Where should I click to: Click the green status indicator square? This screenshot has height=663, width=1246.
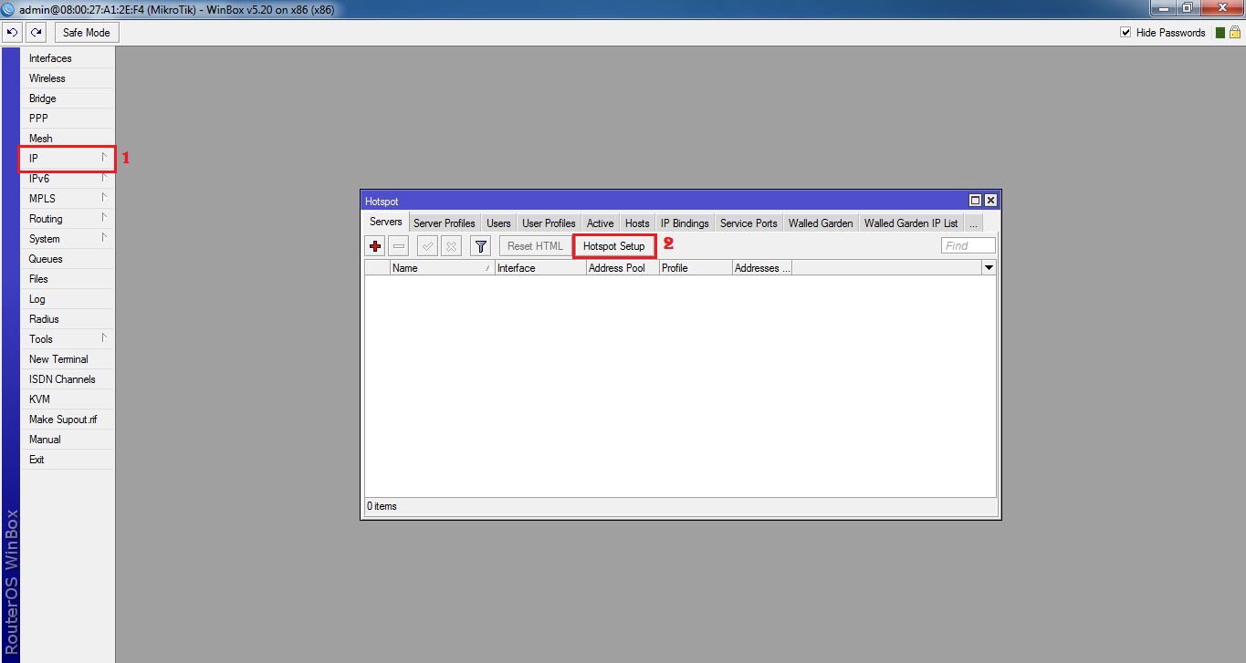[x=1220, y=32]
